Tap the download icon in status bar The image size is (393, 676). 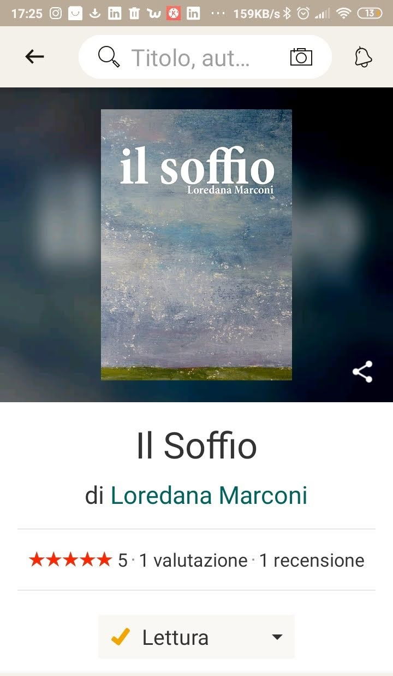click(x=95, y=14)
